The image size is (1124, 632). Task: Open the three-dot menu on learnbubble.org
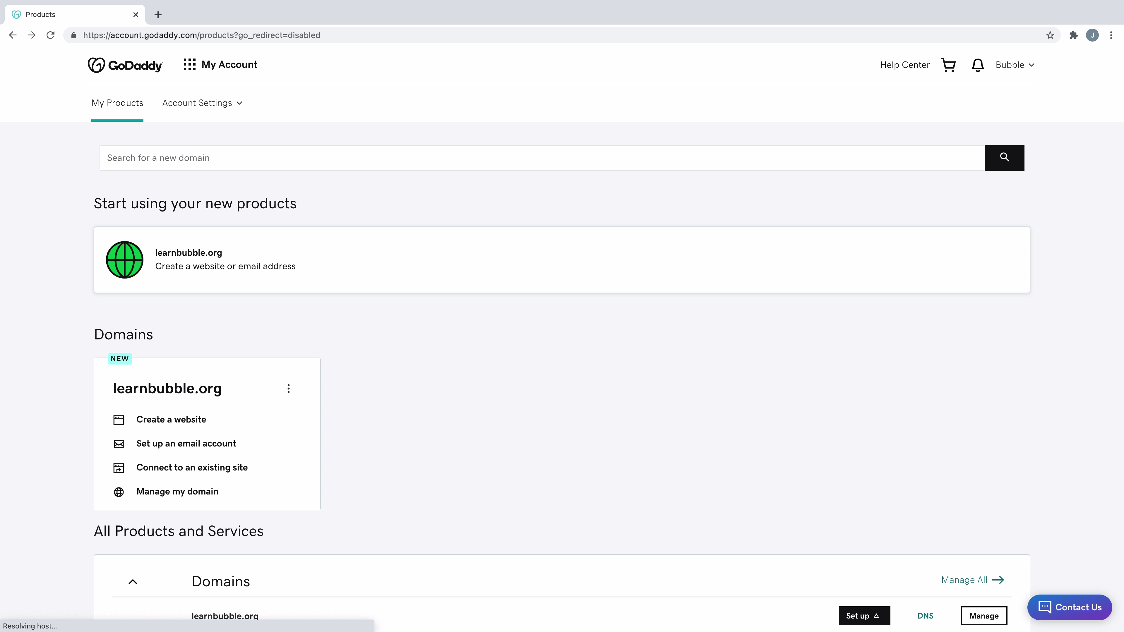click(x=288, y=388)
